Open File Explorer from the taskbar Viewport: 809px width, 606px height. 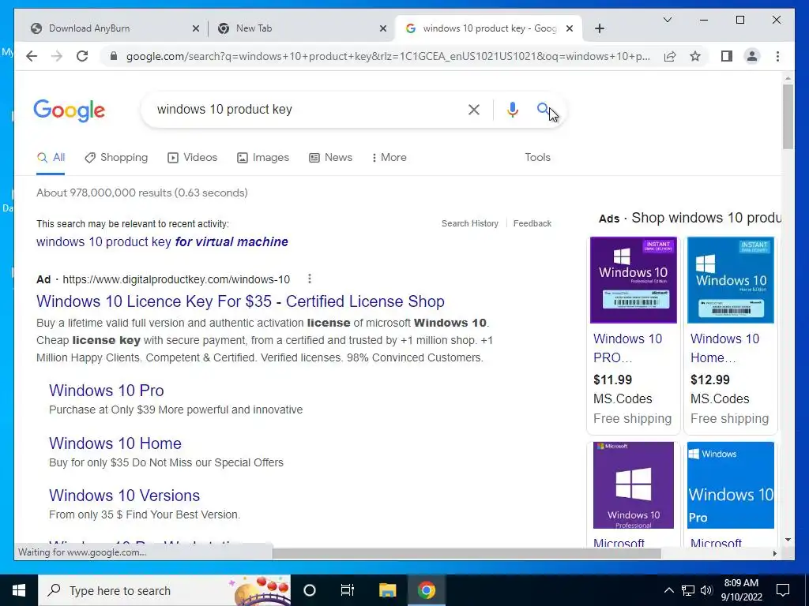point(387,590)
